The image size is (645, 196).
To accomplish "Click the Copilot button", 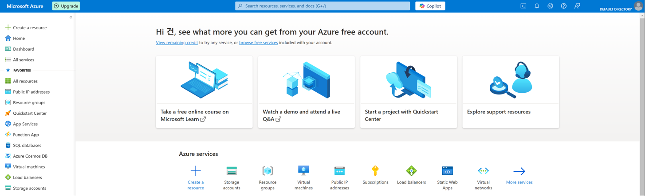I will click(430, 6).
